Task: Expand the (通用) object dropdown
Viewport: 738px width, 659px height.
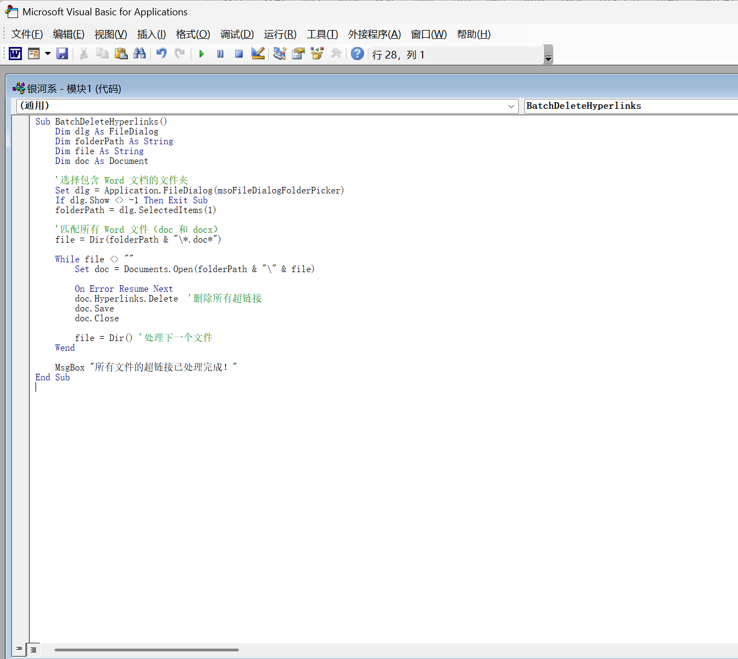Action: (511, 106)
